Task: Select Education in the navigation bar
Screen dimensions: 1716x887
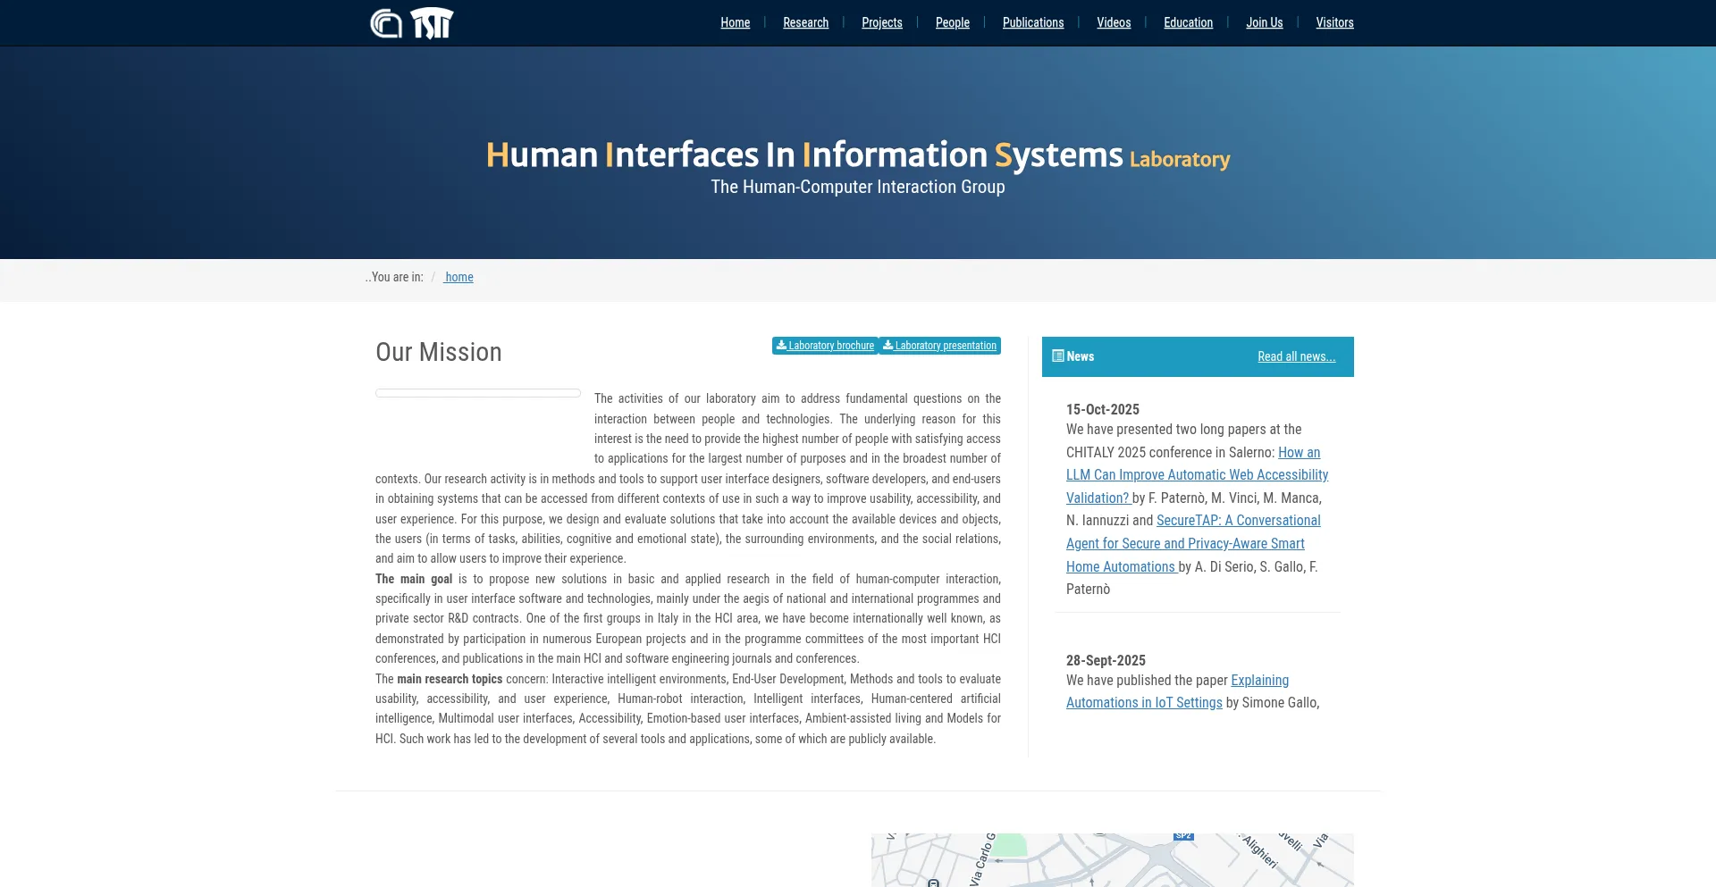Action: tap(1188, 22)
